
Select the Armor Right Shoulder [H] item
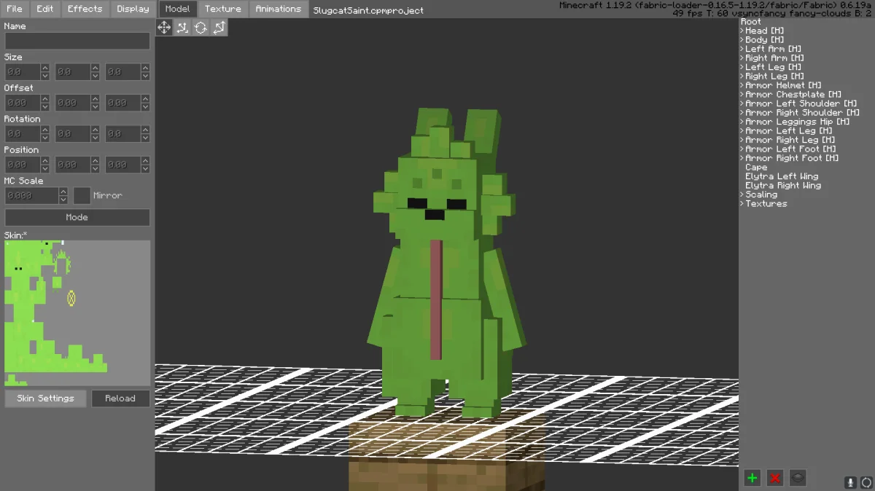click(802, 113)
